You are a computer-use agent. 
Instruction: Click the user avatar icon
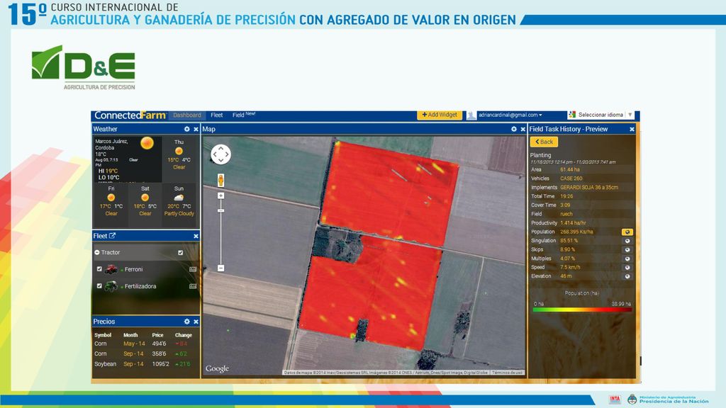click(x=471, y=115)
